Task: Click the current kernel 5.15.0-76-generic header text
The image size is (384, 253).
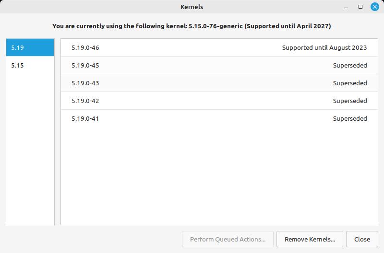Action: (216, 26)
